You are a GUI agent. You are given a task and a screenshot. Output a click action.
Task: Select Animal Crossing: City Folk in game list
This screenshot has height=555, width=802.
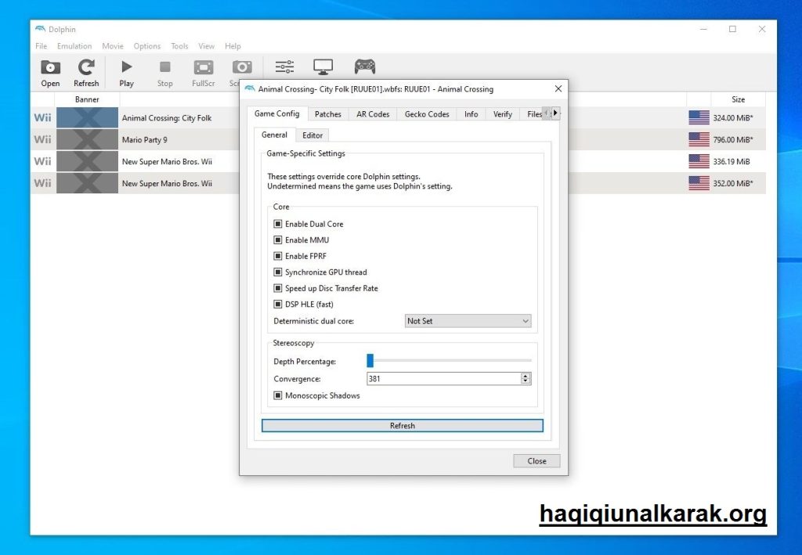tap(167, 118)
